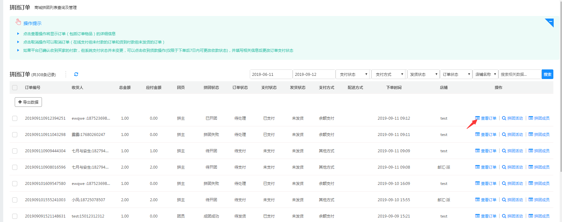Open the 支付状态 filter dropdown
This screenshot has height=222, width=562.
click(353, 74)
